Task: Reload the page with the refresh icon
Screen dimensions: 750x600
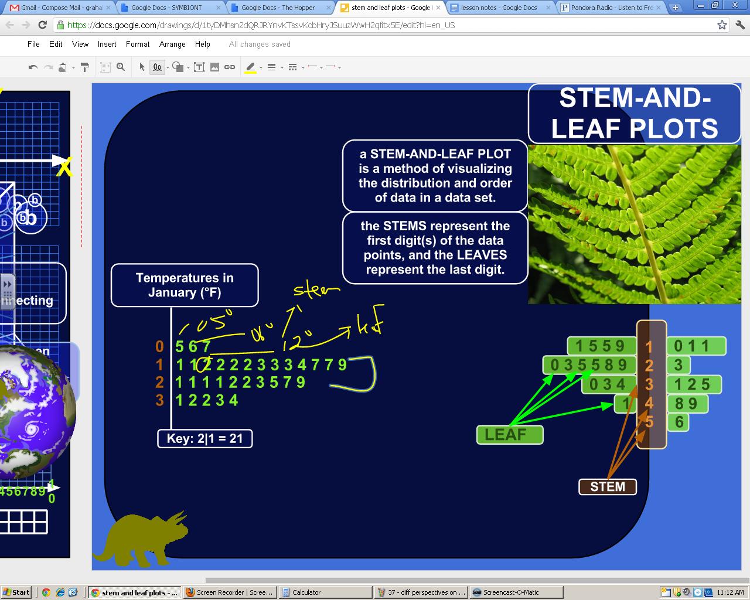Action: tap(42, 25)
